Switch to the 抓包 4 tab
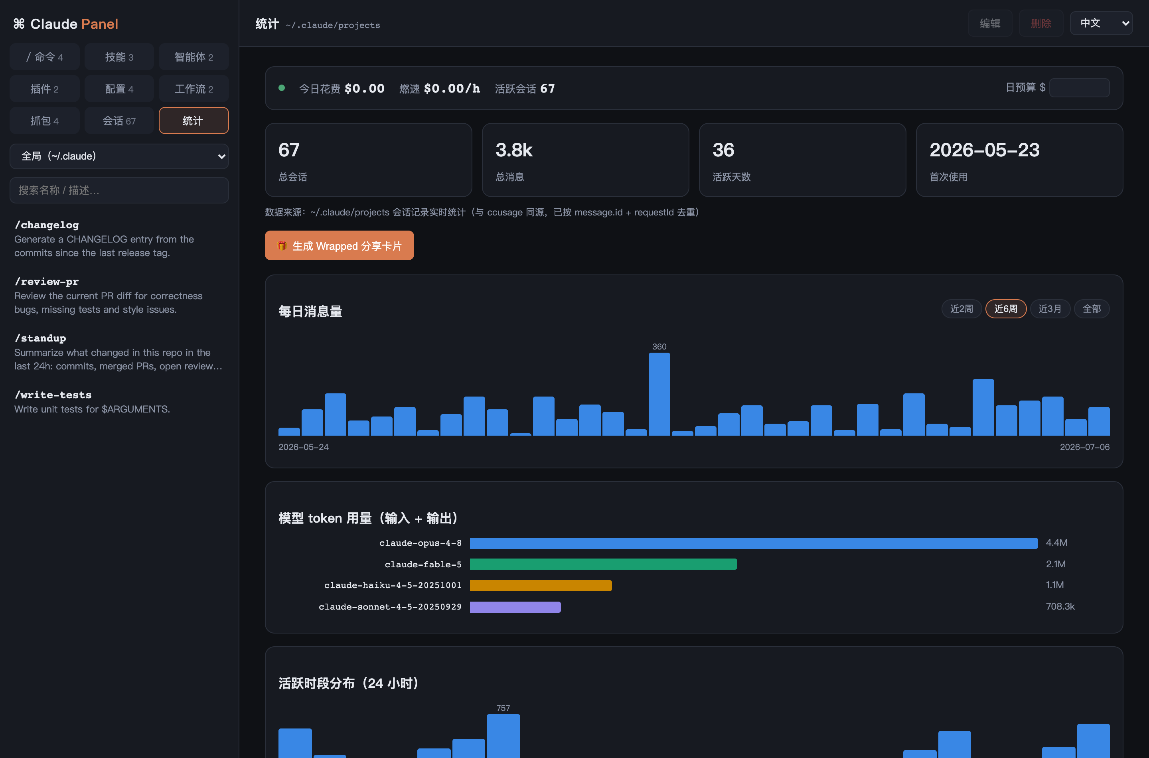Image resolution: width=1149 pixels, height=758 pixels. click(x=44, y=121)
